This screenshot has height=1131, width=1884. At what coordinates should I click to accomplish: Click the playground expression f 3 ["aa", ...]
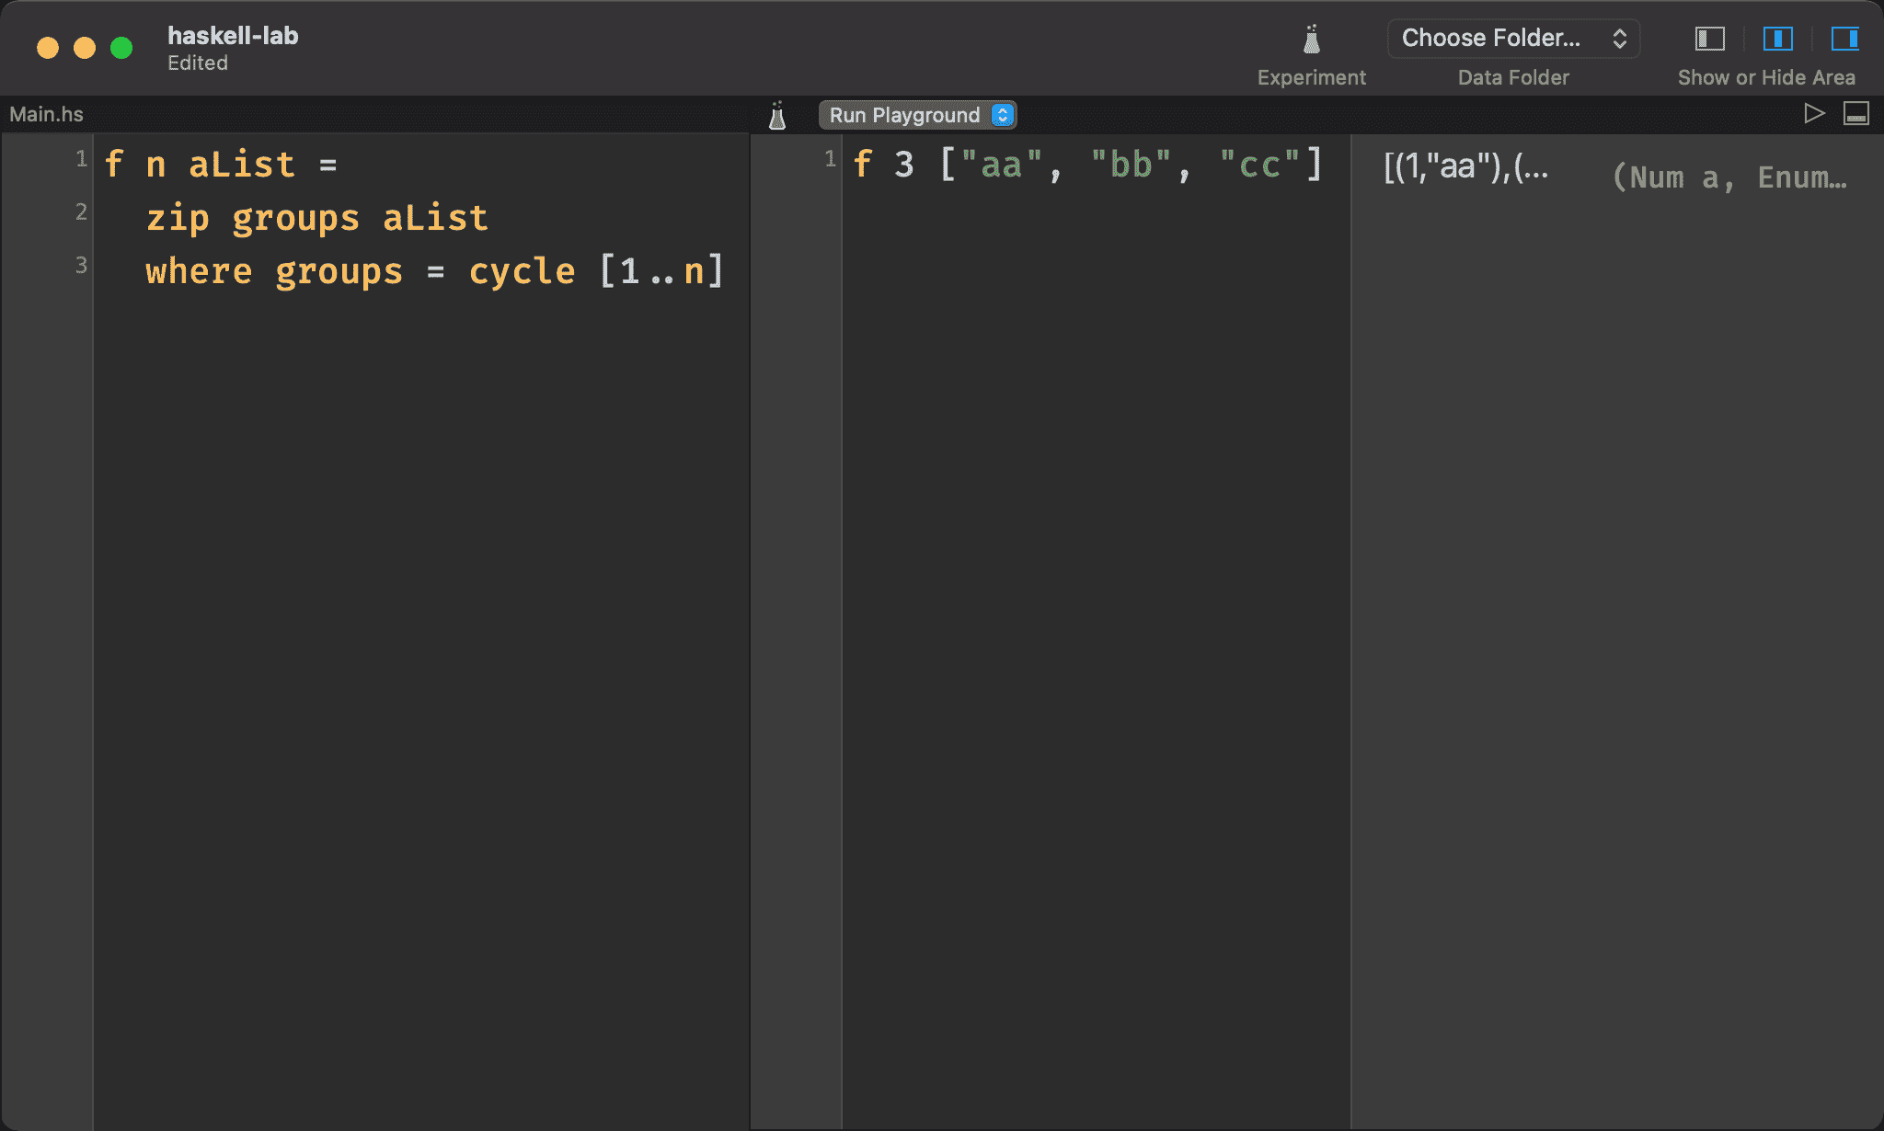1087,165
